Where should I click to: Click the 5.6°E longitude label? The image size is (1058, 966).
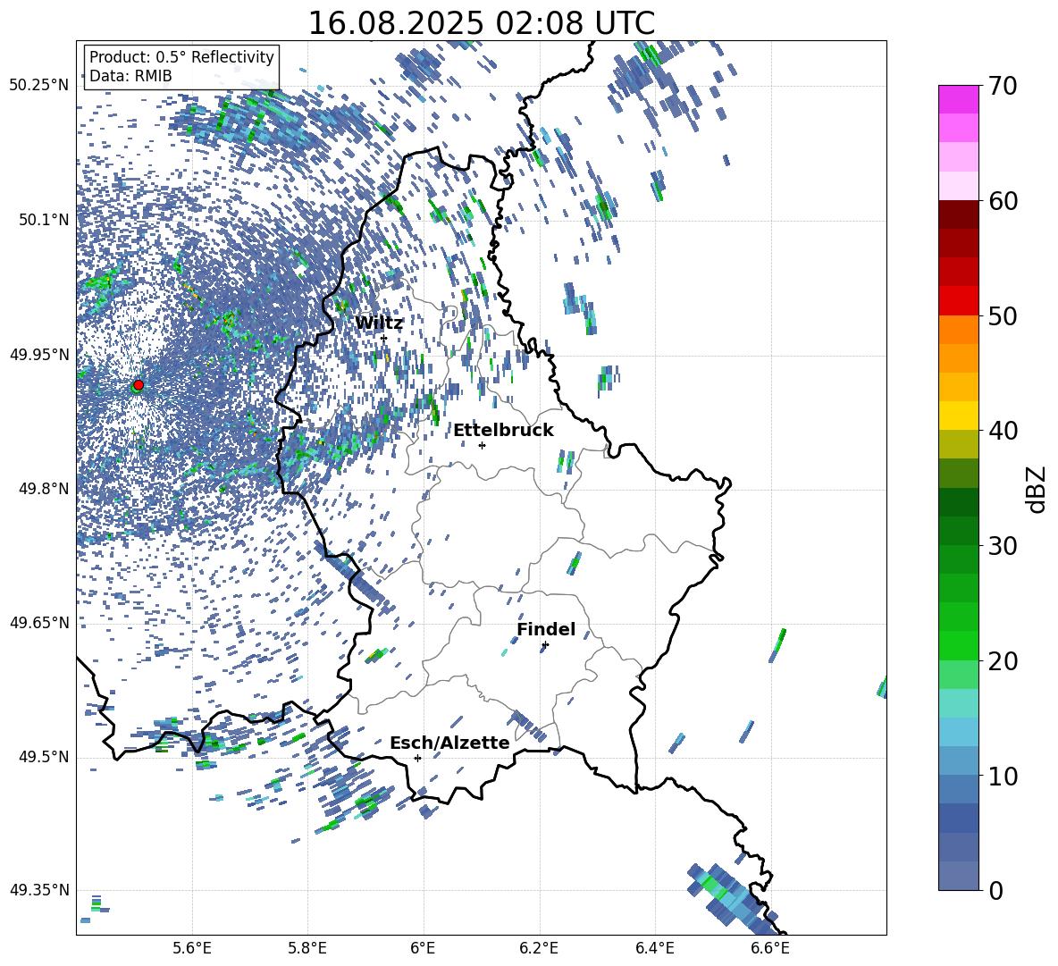pos(192,948)
